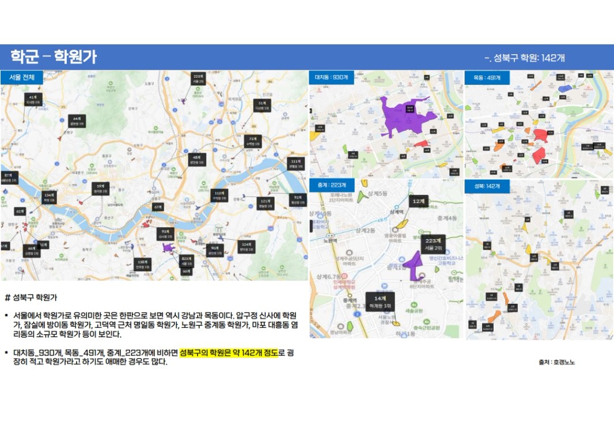Click the '51개' marker on Seoul map
614x434 pixels.
261,105
